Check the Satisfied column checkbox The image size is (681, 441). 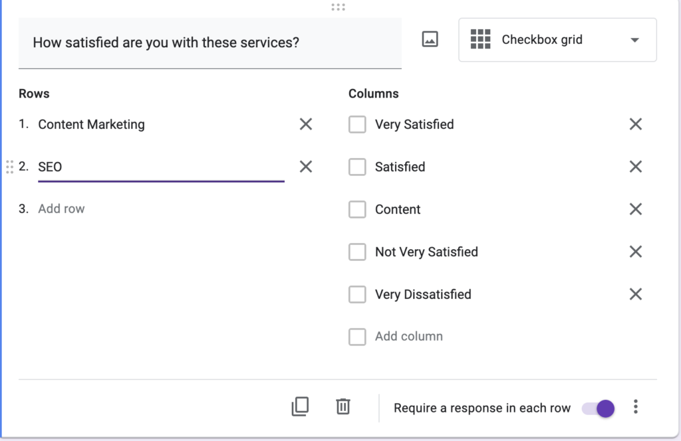357,167
